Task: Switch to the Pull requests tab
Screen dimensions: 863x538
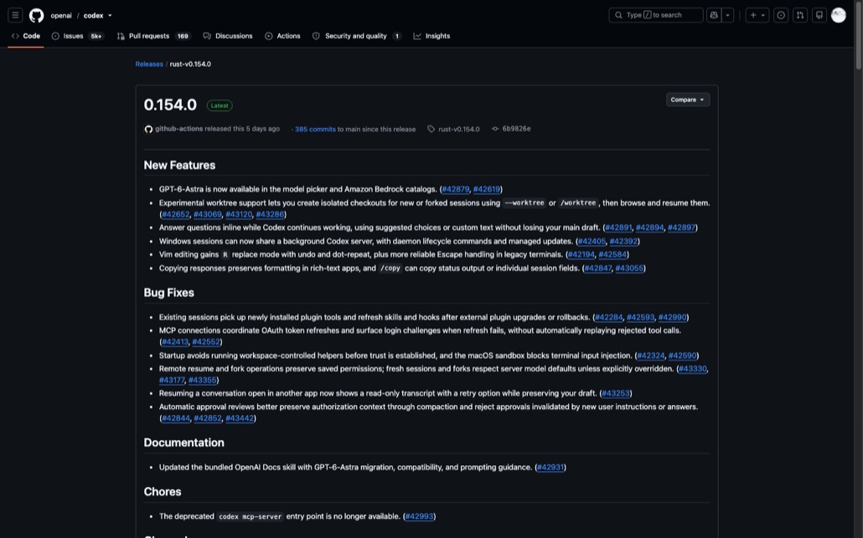Action: coord(153,36)
